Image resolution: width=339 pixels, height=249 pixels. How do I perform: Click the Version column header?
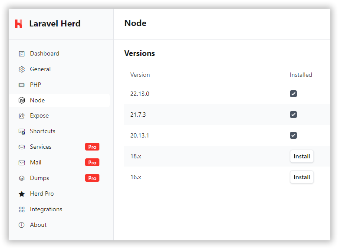pos(140,75)
